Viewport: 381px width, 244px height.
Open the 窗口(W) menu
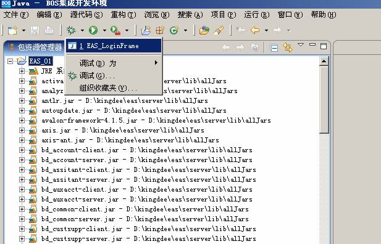click(x=290, y=15)
